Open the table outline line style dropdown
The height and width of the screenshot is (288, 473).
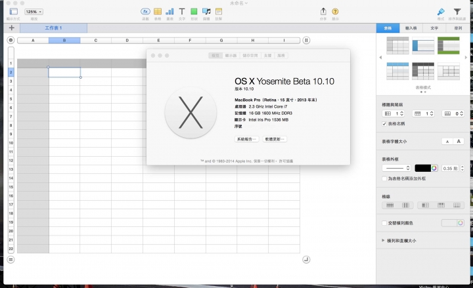397,168
